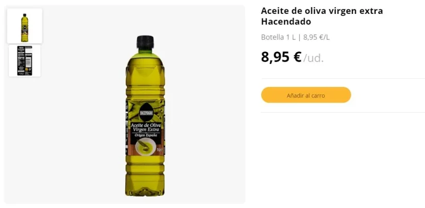Click the black bottle cap in main image

tap(145, 42)
